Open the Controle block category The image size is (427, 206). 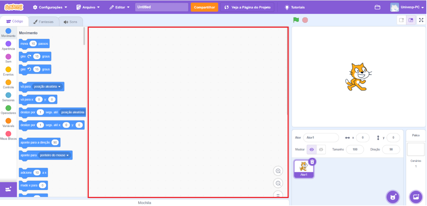click(x=8, y=84)
